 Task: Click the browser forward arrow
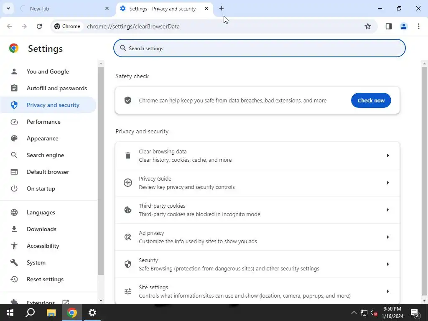(24, 26)
